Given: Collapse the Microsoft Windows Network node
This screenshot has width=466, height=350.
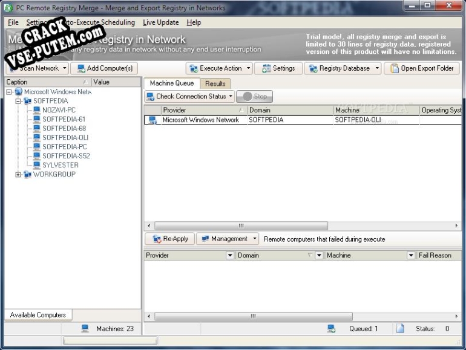Looking at the screenshot, I should (x=9, y=92).
